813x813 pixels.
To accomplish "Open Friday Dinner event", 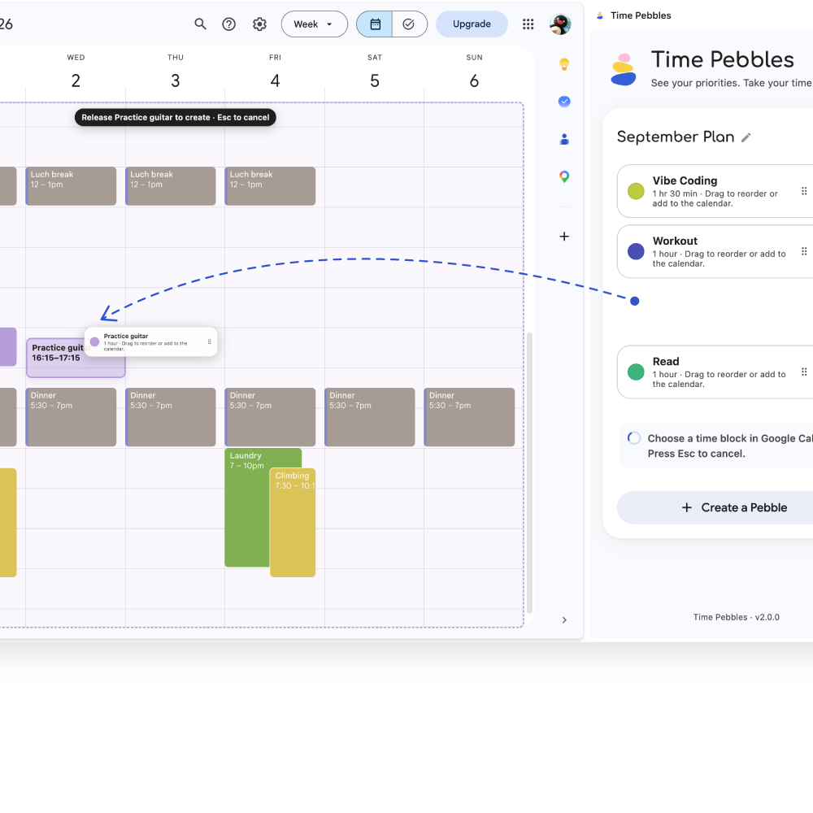I will [x=270, y=417].
